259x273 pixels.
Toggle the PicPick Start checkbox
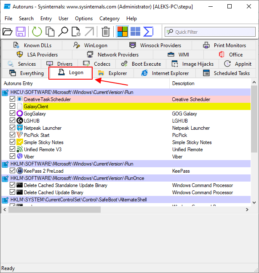pyautogui.click(x=12, y=134)
